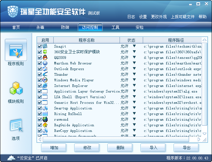The image size is (212, 162).
Task: Sort by the 状态 column header
Action: point(131,40)
